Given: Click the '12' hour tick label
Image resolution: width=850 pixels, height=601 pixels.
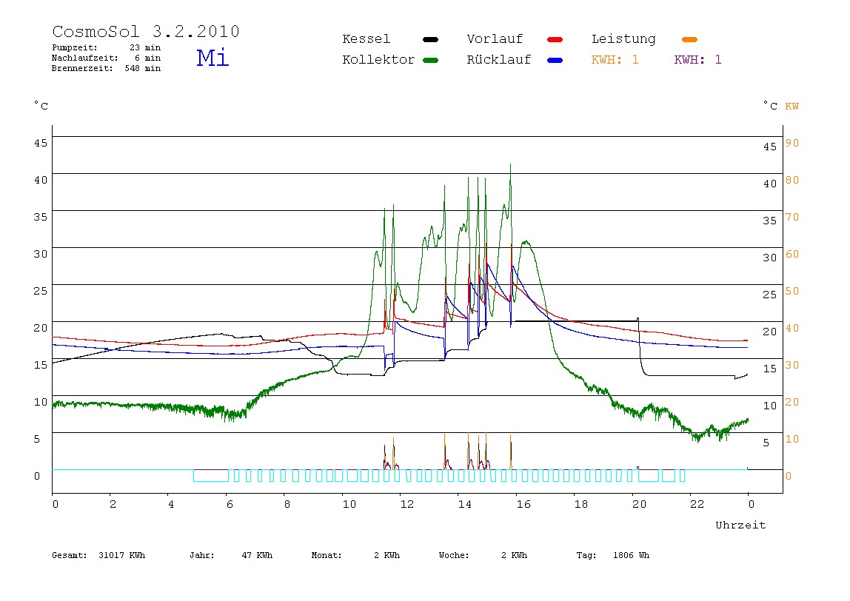Looking at the screenshot, I should click(407, 505).
